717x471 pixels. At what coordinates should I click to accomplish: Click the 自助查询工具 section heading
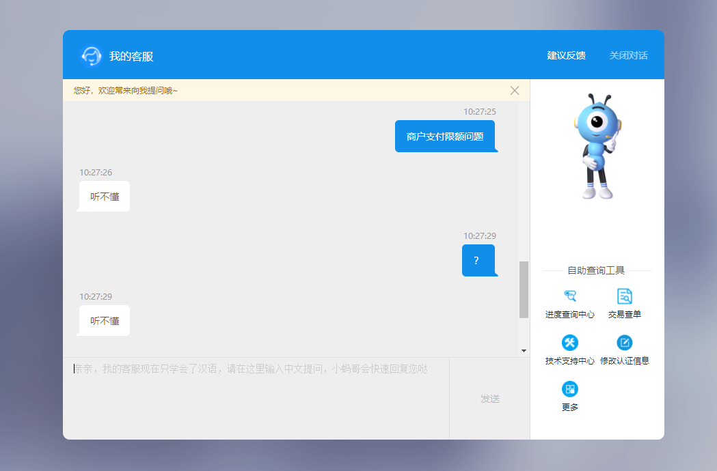click(x=596, y=270)
